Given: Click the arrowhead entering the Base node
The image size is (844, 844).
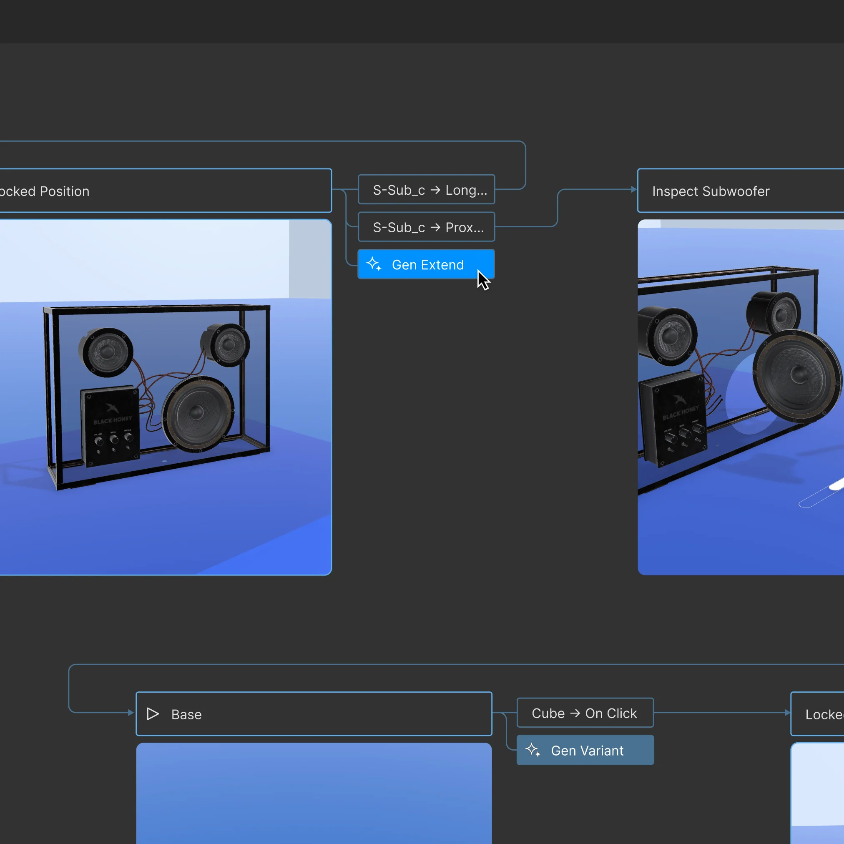Looking at the screenshot, I should [131, 713].
